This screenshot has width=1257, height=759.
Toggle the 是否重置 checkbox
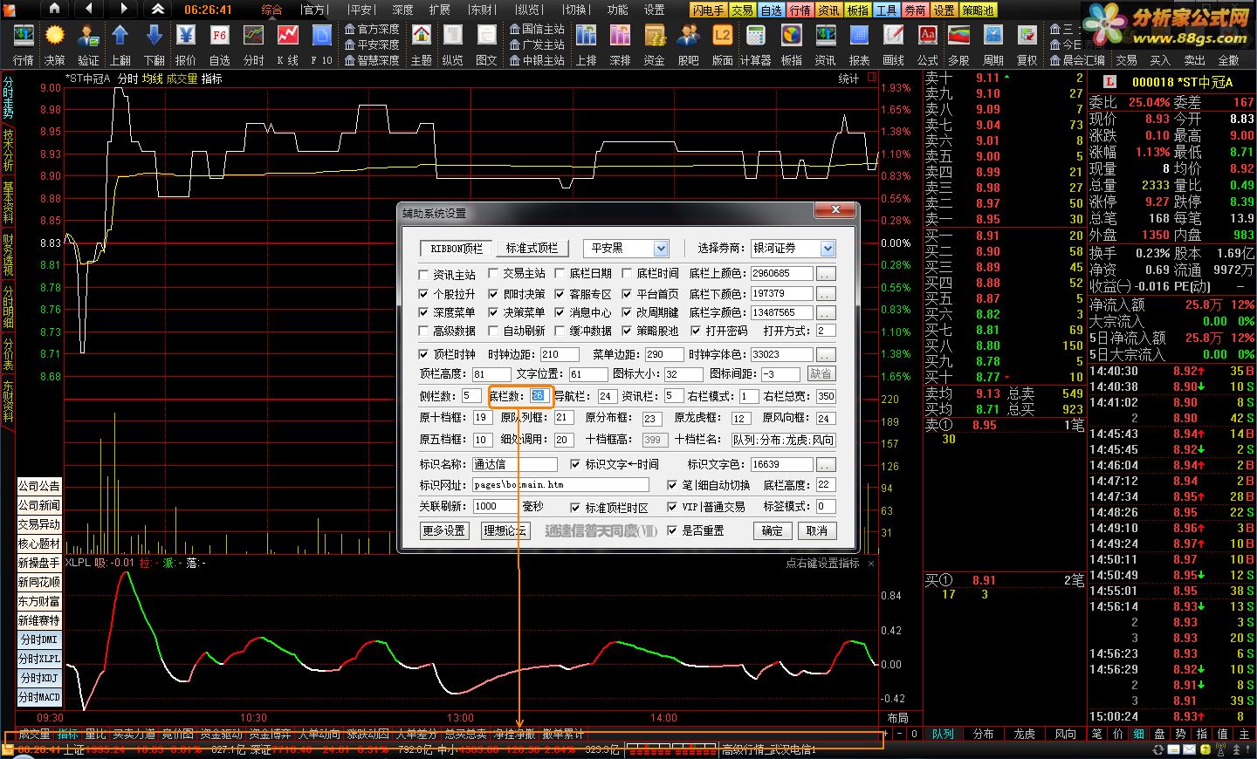[x=672, y=530]
